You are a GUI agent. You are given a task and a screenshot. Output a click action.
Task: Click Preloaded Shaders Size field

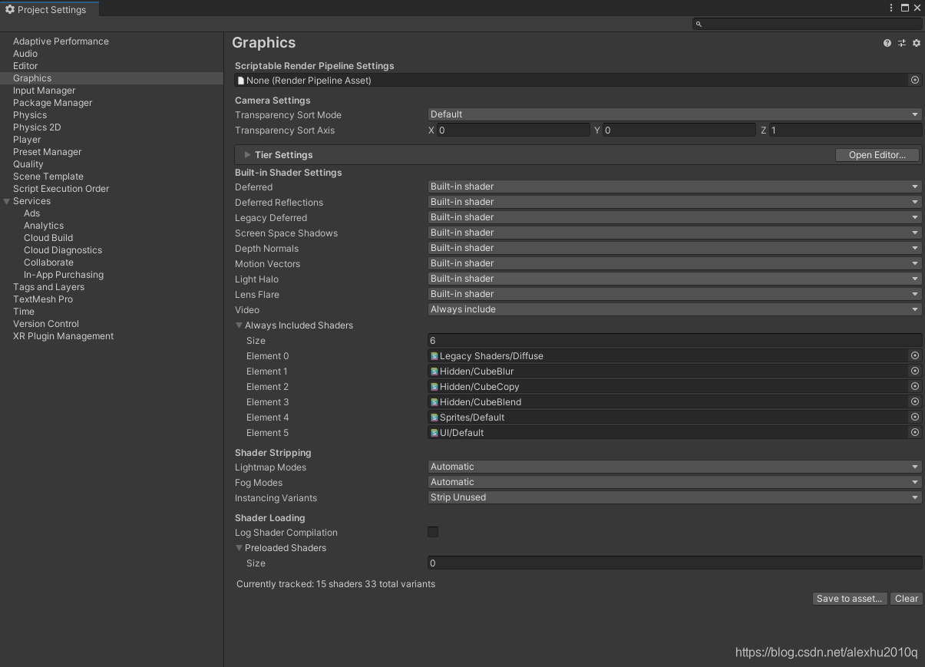click(675, 563)
